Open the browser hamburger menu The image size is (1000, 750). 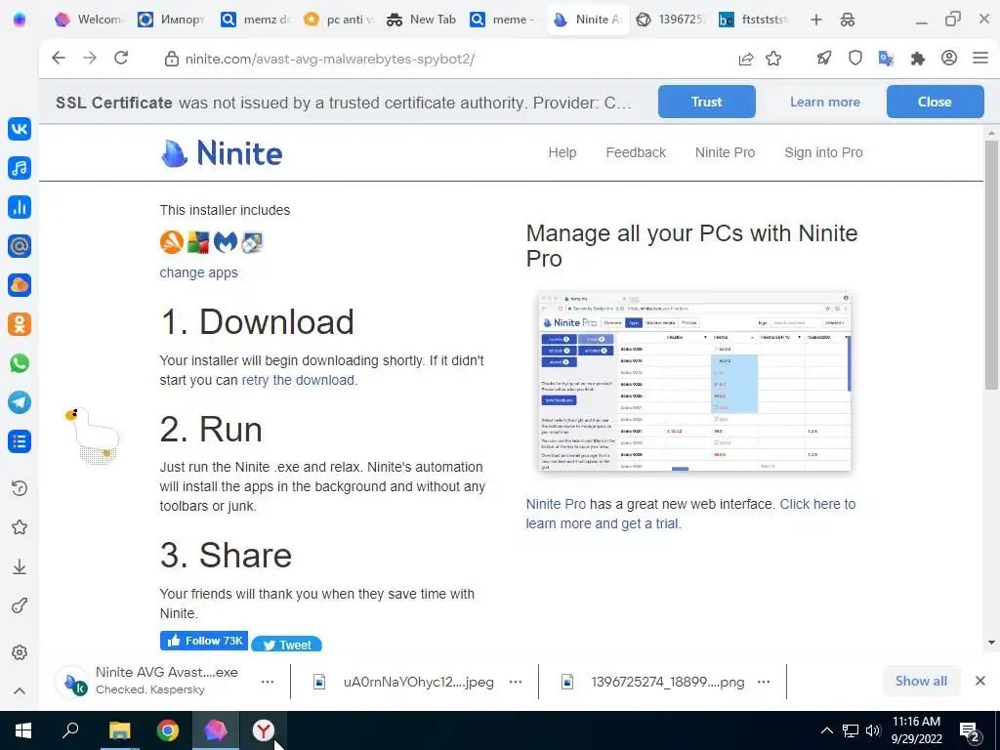pyautogui.click(x=980, y=59)
